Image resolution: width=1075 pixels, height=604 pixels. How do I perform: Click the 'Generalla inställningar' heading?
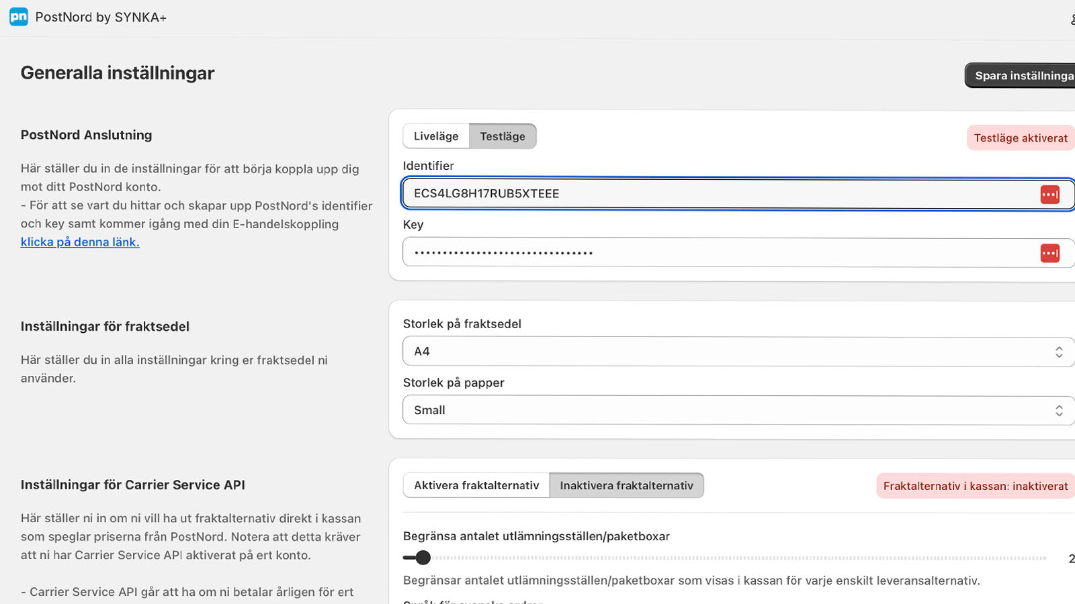click(x=118, y=73)
